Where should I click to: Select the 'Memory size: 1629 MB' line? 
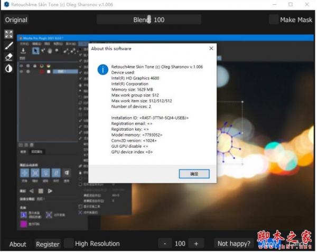pyautogui.click(x=132, y=90)
